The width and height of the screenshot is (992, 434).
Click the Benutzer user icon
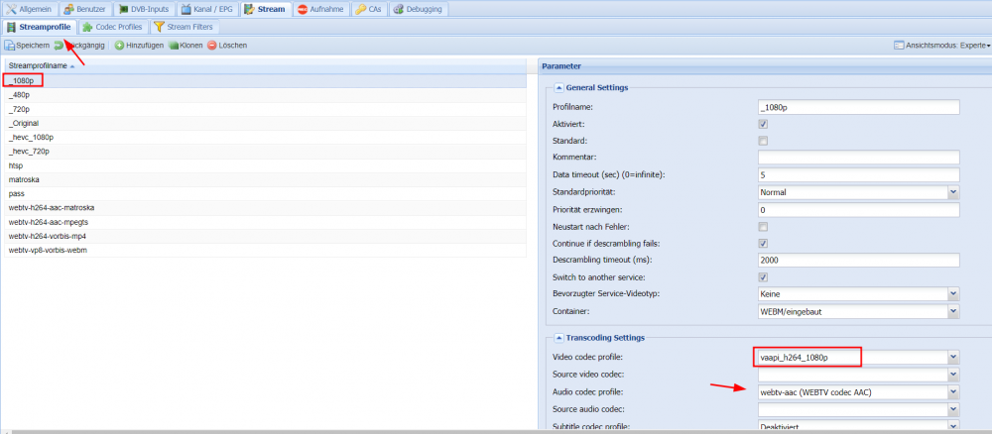click(69, 10)
